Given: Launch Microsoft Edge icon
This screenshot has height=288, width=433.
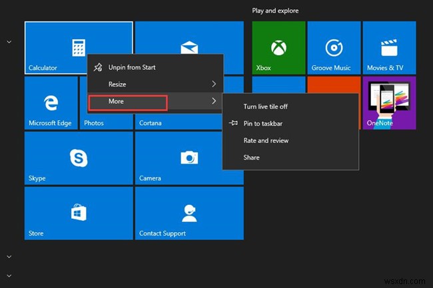Looking at the screenshot, I should click(51, 103).
